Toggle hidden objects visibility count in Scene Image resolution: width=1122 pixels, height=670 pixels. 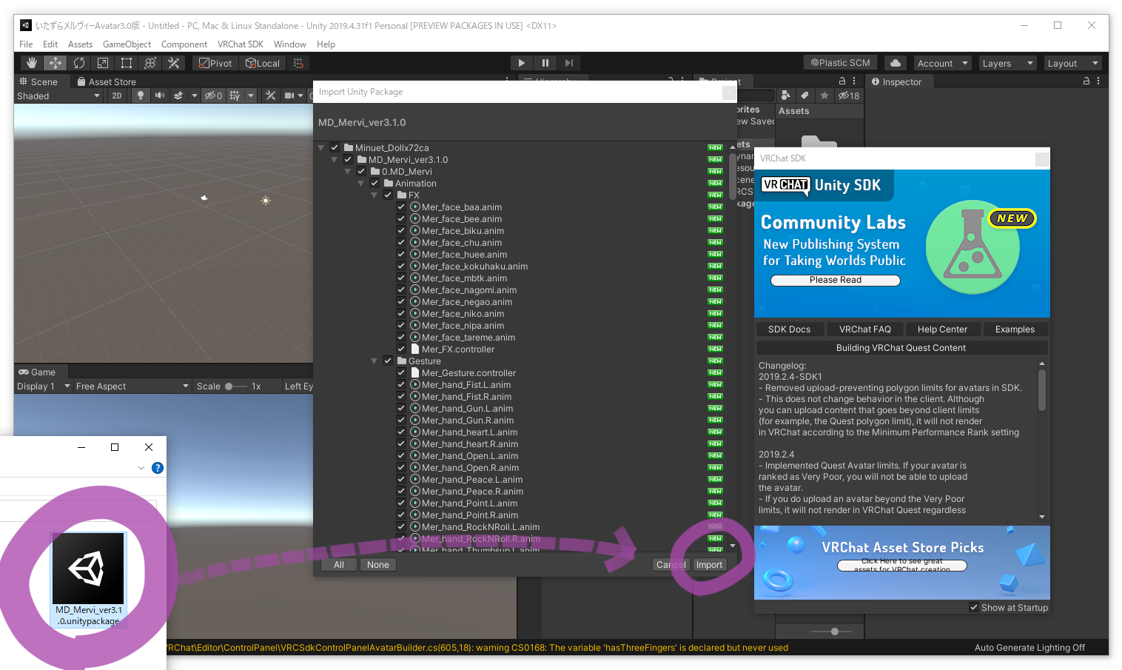tap(213, 96)
